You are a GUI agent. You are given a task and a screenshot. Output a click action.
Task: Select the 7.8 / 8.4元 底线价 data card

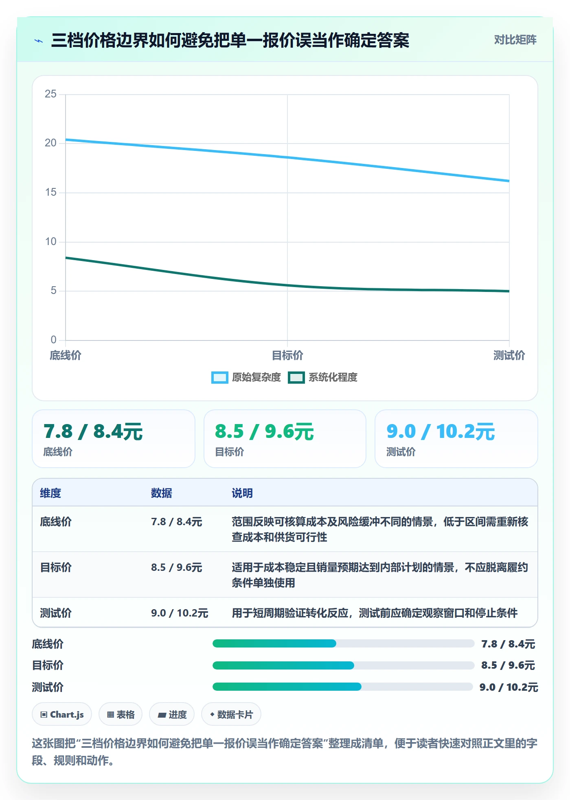tap(114, 439)
